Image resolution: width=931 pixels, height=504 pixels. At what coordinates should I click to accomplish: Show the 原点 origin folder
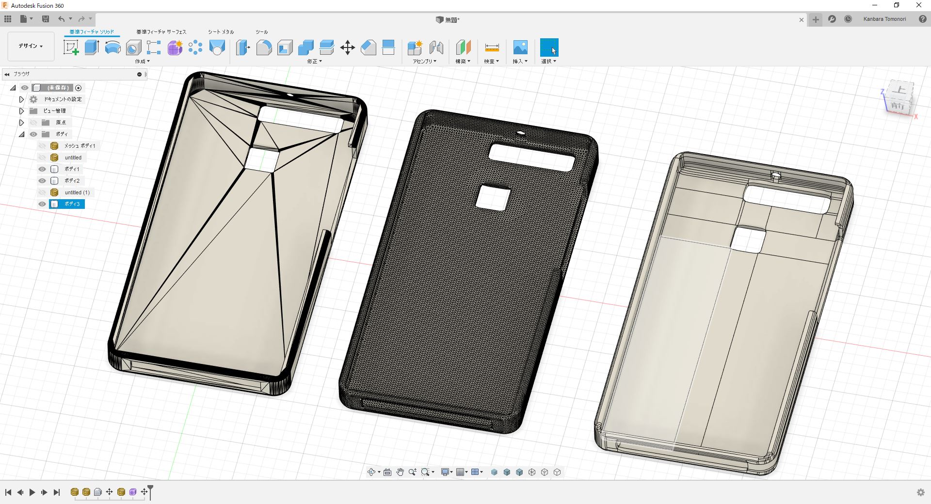click(x=33, y=123)
